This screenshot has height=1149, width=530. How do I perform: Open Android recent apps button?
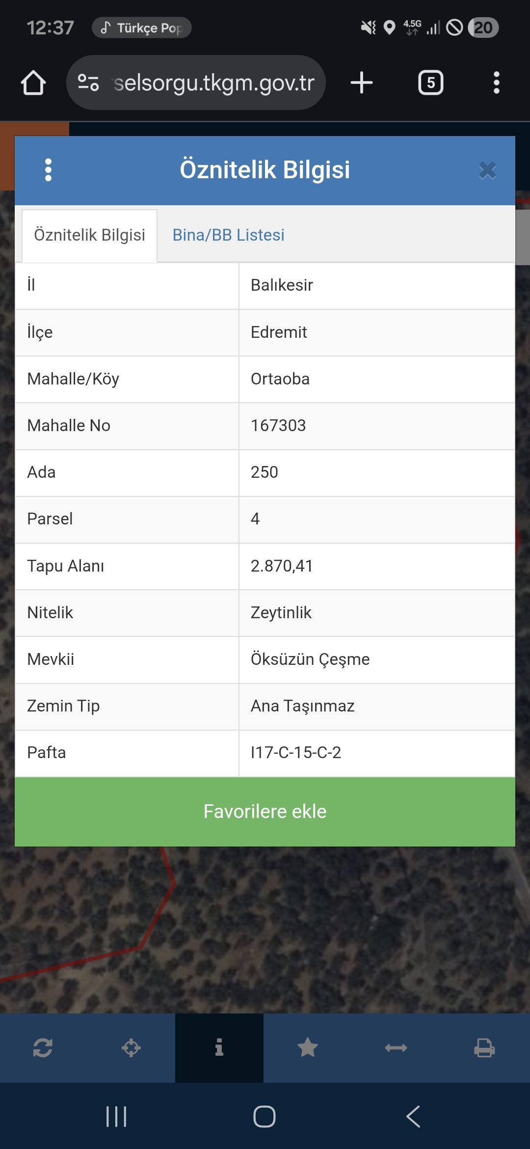[x=116, y=1117]
